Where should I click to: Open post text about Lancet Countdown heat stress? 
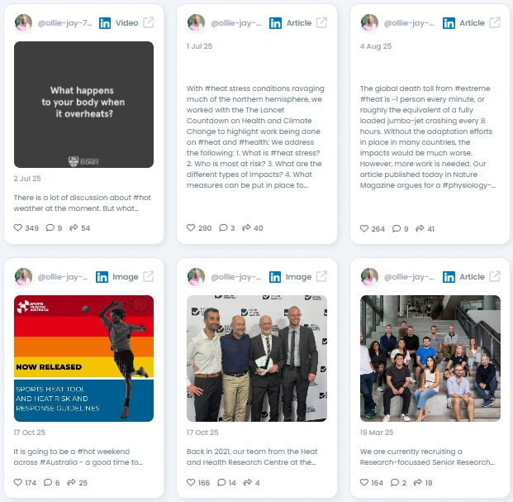[x=255, y=137]
